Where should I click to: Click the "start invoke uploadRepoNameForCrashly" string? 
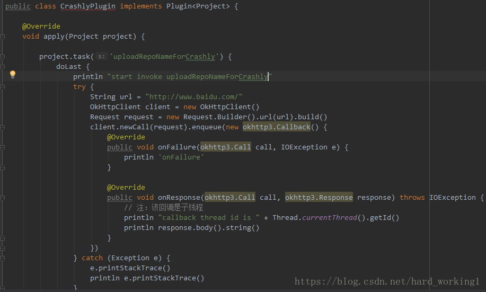[189, 76]
